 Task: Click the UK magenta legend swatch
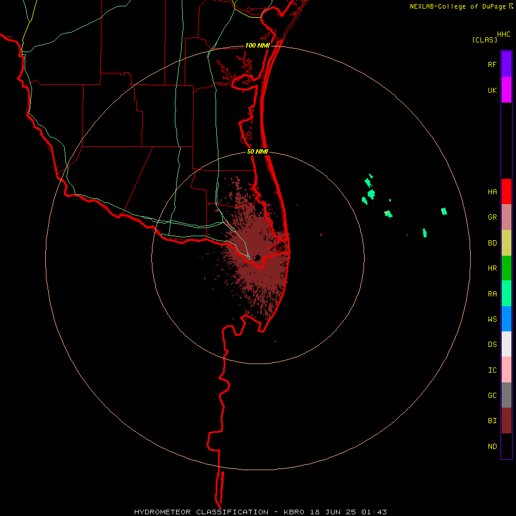506,90
